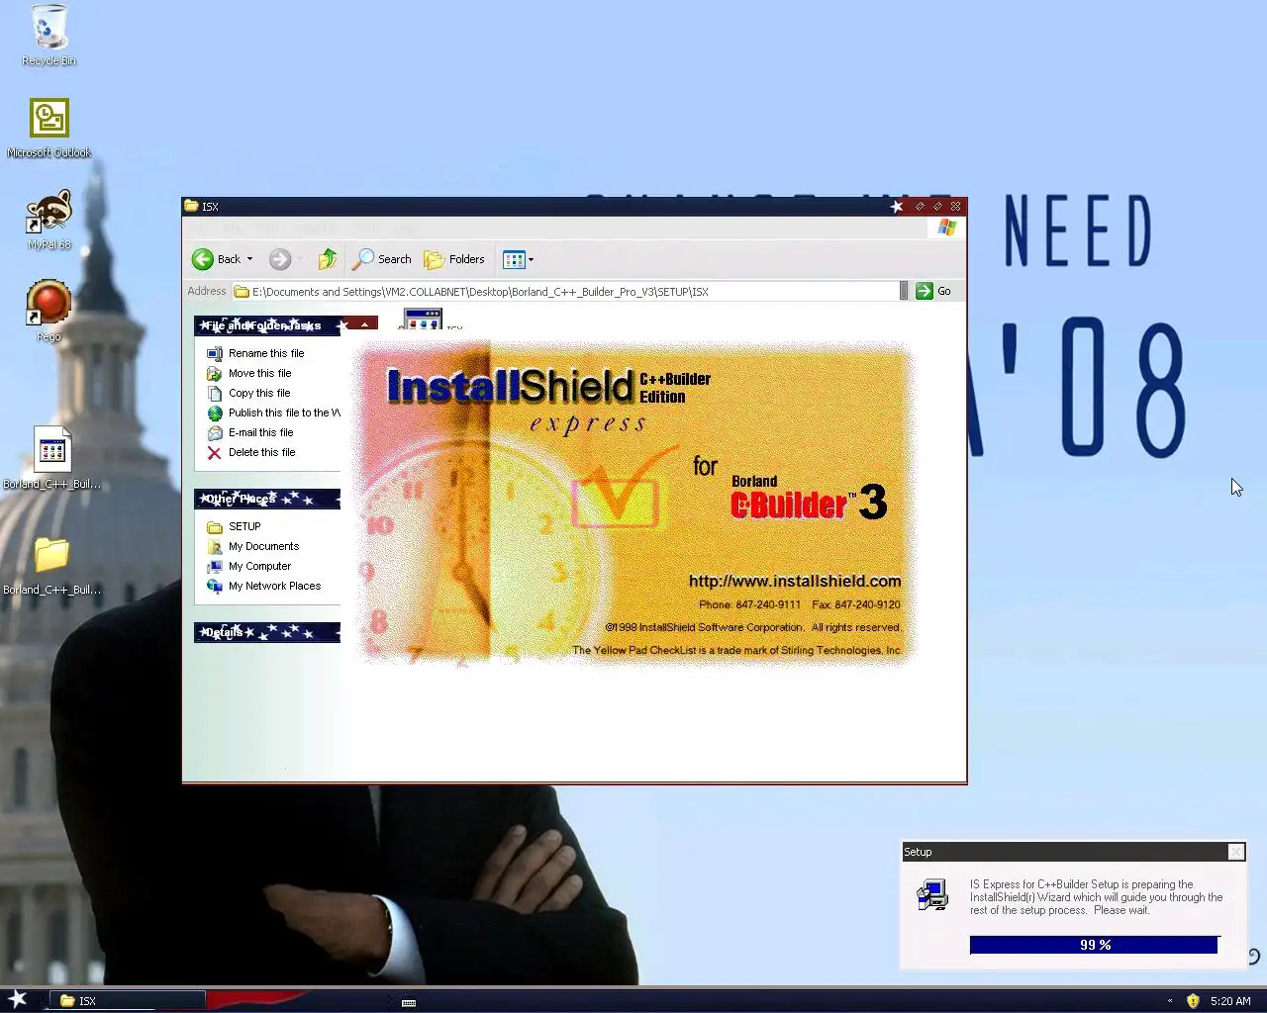Click the Windows flag logo in ISX window
Viewport: 1267px width, 1013px height.
tap(946, 228)
